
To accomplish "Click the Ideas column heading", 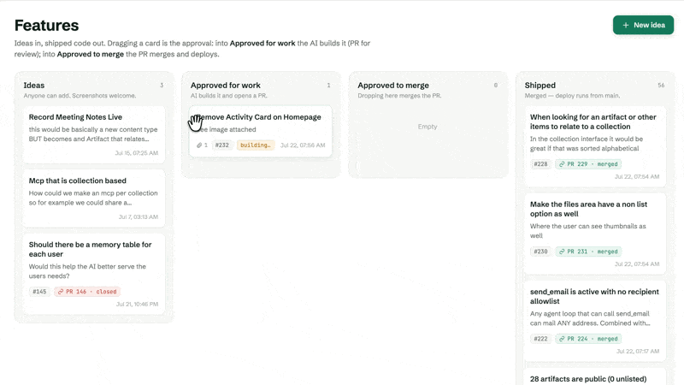I will coord(34,85).
